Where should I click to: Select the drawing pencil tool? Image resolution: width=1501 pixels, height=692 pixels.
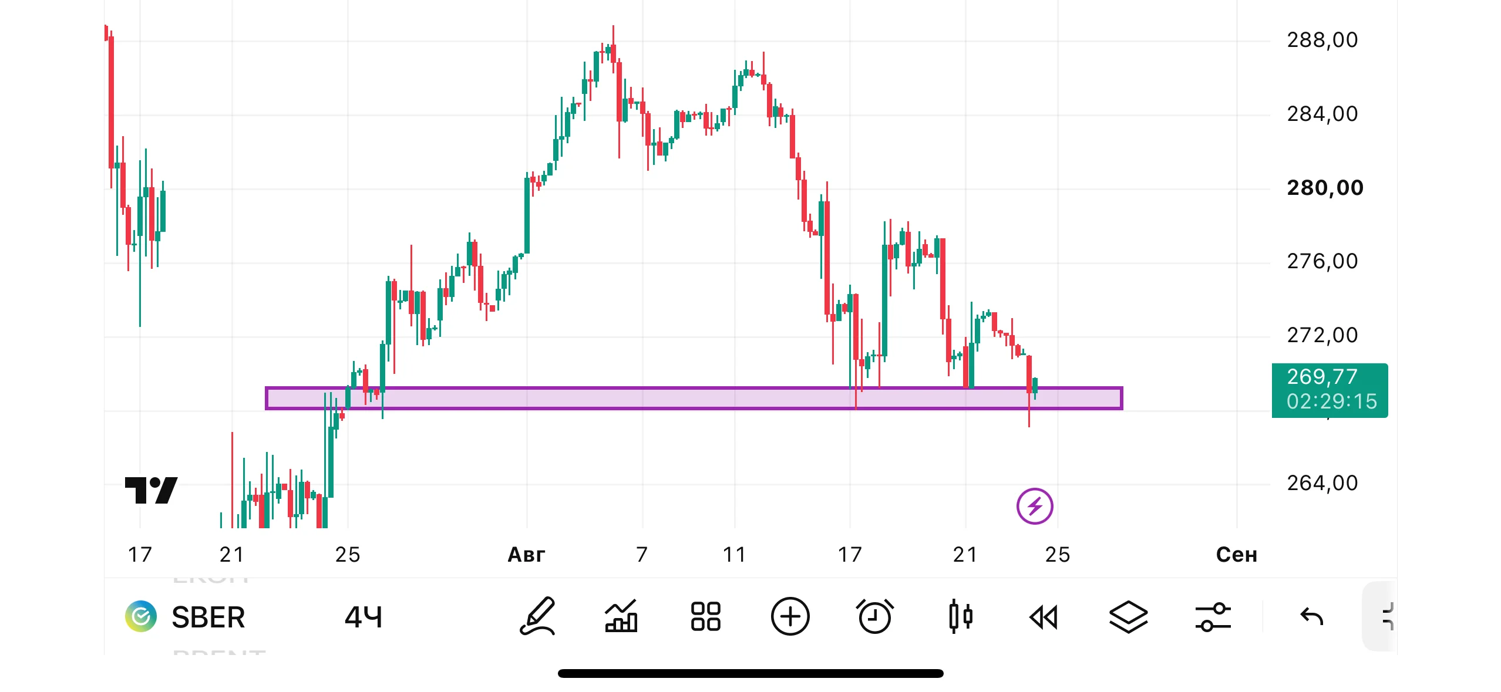coord(537,616)
